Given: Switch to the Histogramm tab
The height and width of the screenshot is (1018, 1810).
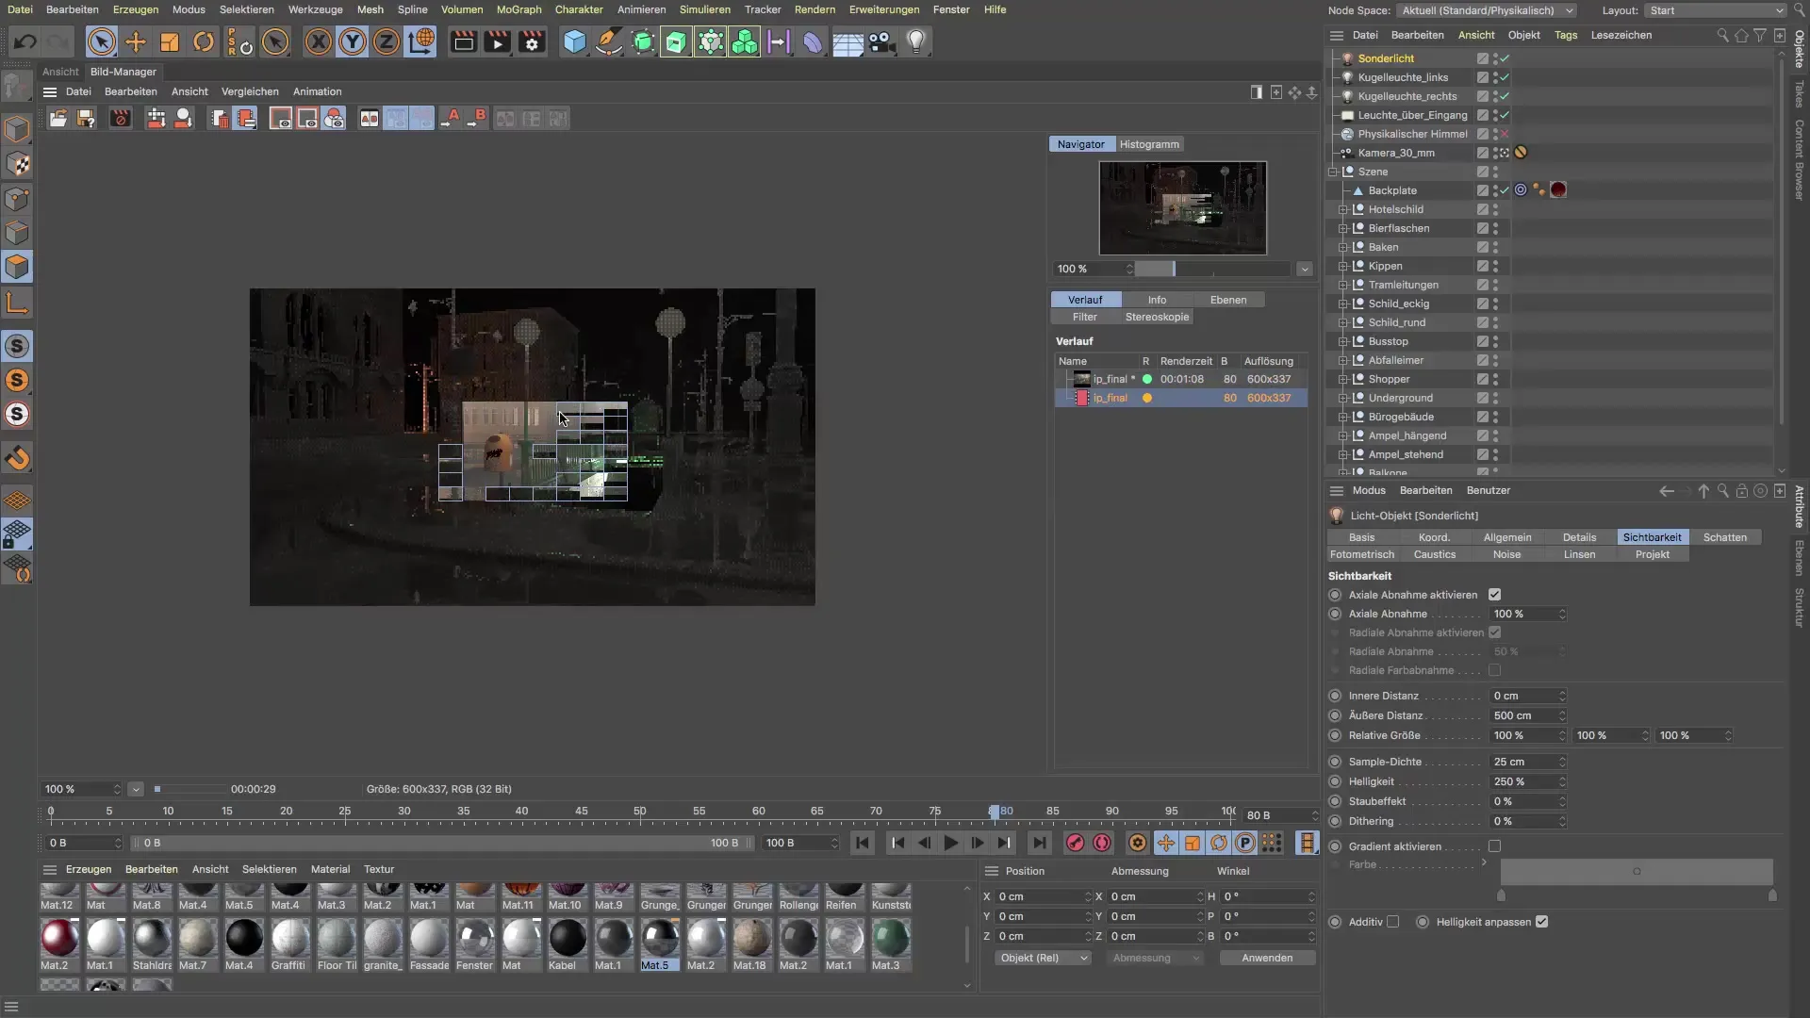Looking at the screenshot, I should [x=1149, y=144].
